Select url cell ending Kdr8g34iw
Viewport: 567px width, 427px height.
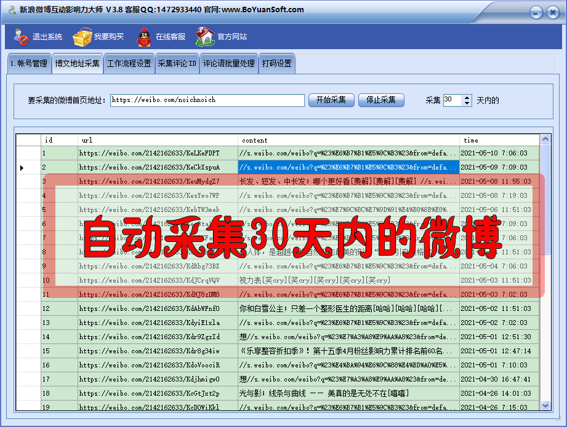pos(158,351)
